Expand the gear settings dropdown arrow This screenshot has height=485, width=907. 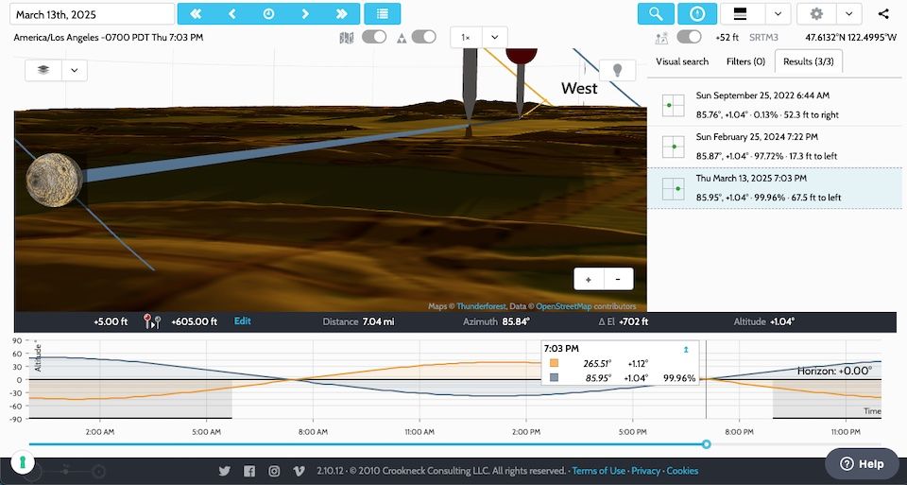tap(848, 14)
